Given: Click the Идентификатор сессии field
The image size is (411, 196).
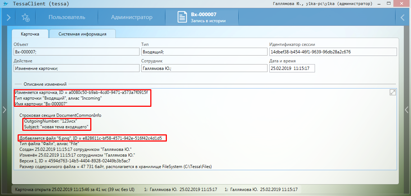Looking at the screenshot, I should coord(333,52).
